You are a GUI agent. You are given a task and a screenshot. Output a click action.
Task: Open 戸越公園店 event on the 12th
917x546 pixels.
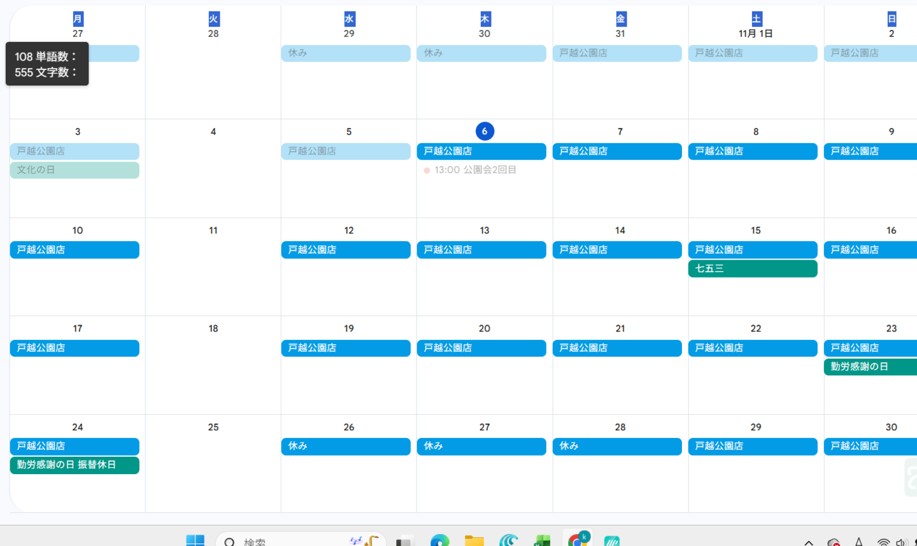click(345, 250)
